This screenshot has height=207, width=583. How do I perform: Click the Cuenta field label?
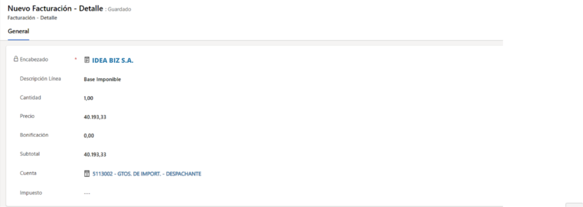[28, 173]
